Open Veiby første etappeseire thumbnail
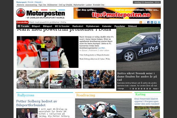This screenshot has height=118, width=177. pos(65,79)
